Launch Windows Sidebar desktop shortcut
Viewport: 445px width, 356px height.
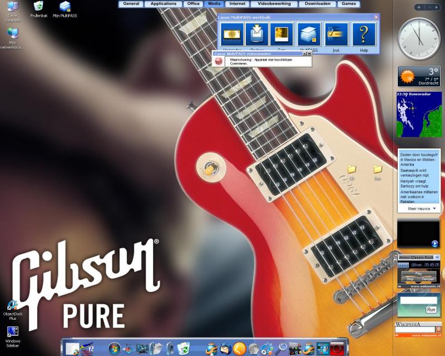click(12, 337)
